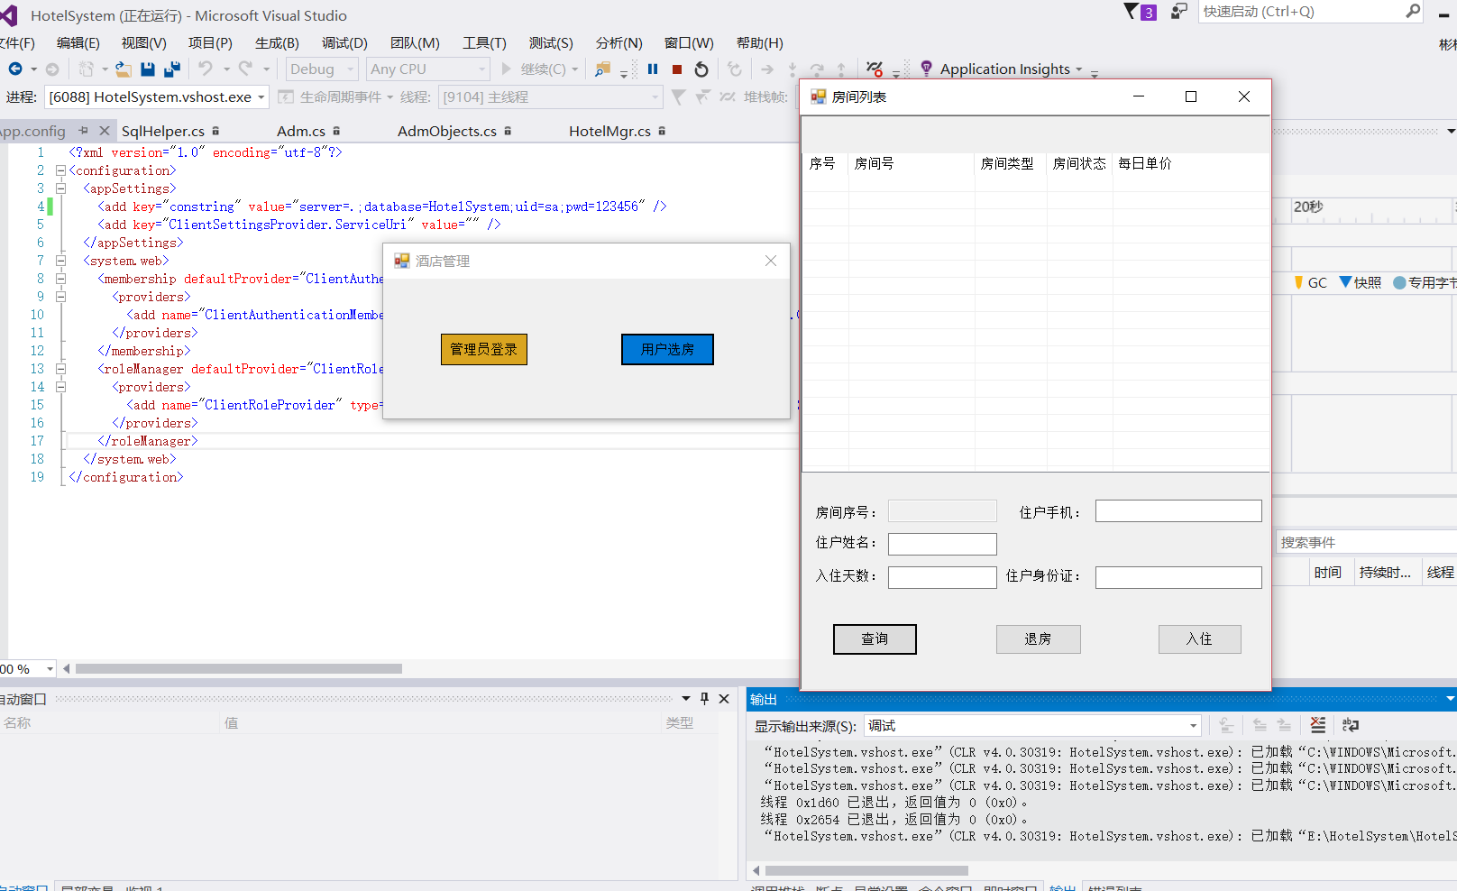Click the Continue (继续) debug button
The image size is (1457, 891).
tap(534, 69)
